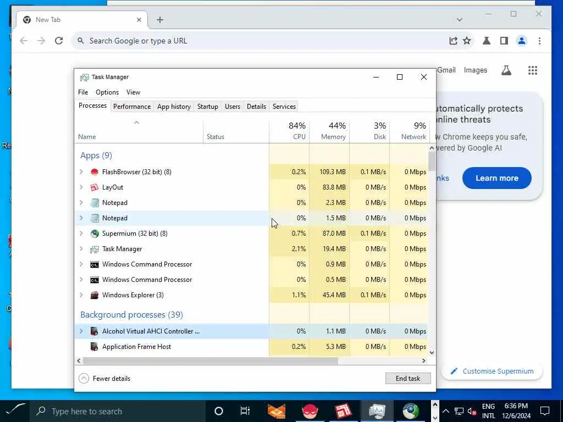563x422 pixels.
Task: Sort processes by CPU column
Action: click(x=289, y=131)
